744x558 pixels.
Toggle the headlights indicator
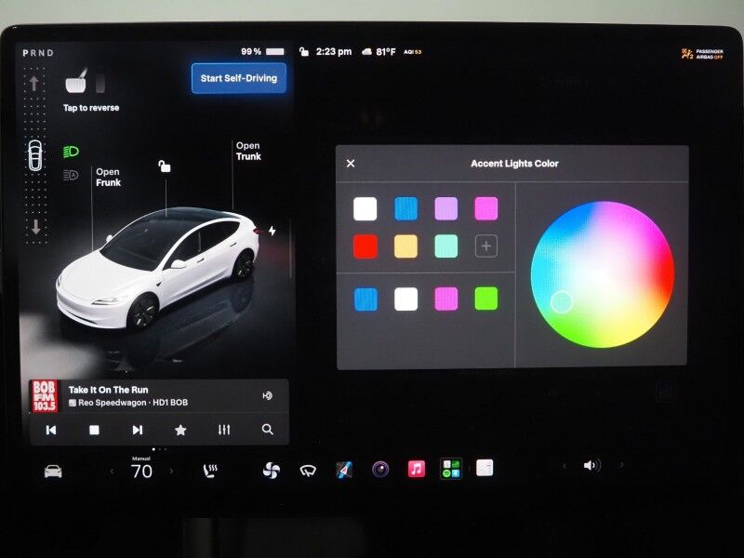pos(71,152)
